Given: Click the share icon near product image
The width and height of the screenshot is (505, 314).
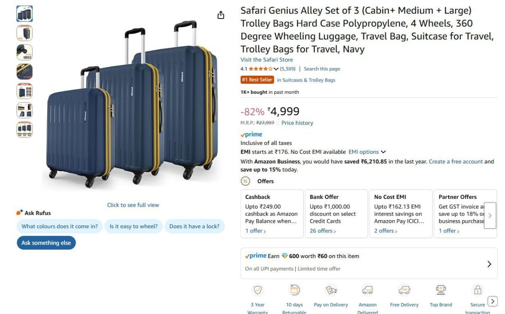Looking at the screenshot, I should (x=221, y=14).
